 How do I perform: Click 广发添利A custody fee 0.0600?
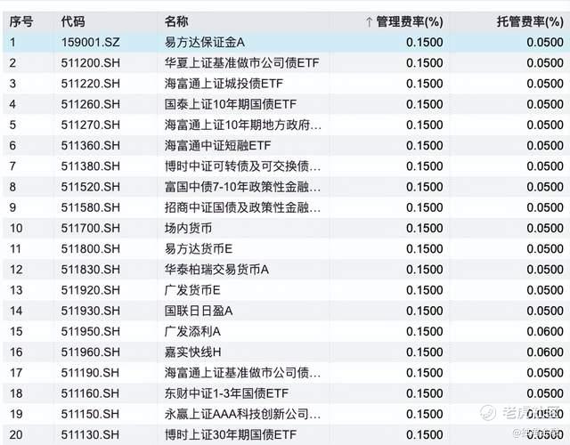pyautogui.click(x=545, y=332)
